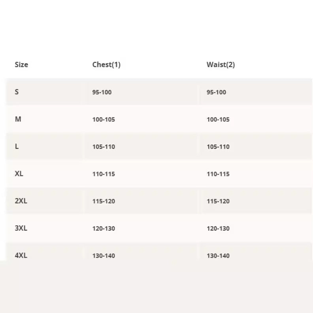Image resolution: width=313 pixels, height=313 pixels.
Task: Select the L size row label
Action: [17, 146]
